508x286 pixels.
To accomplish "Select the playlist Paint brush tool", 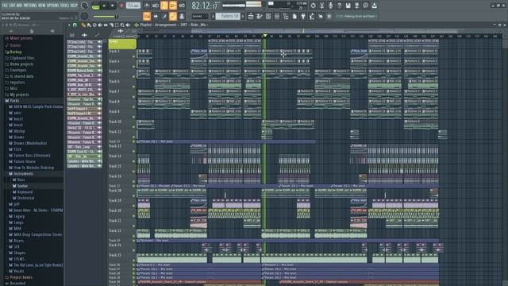I will 89,25.
